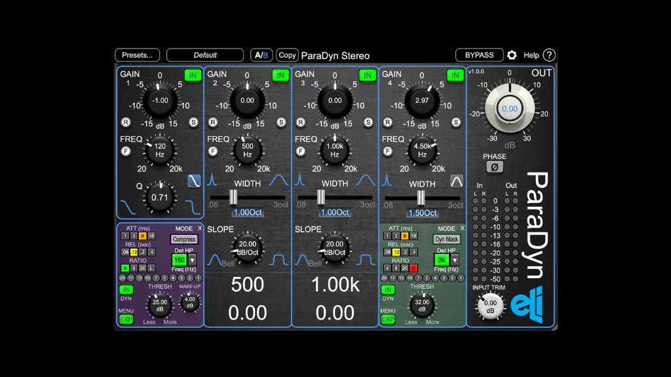Toggle DYN IN in green panel
The width and height of the screenshot is (671, 377).
(x=388, y=290)
